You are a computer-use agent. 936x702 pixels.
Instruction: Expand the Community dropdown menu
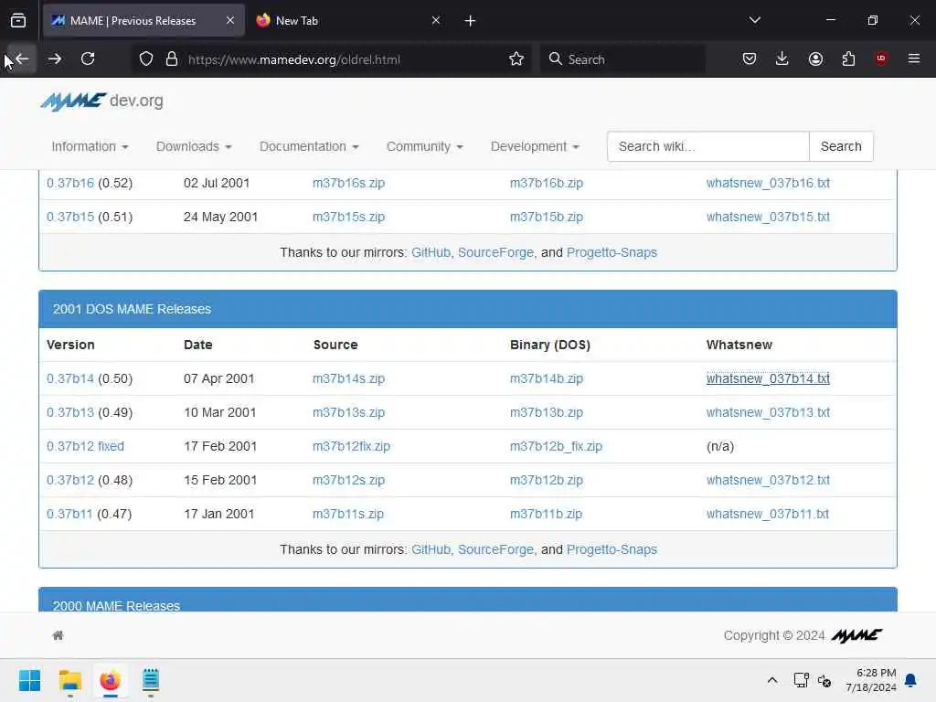tap(424, 146)
